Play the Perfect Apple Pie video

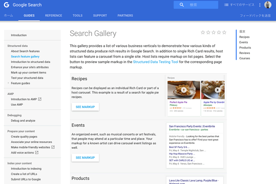point(184,90)
